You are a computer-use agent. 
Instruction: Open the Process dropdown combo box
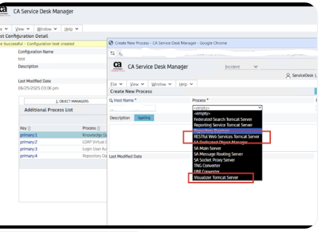pyautogui.click(x=227, y=108)
